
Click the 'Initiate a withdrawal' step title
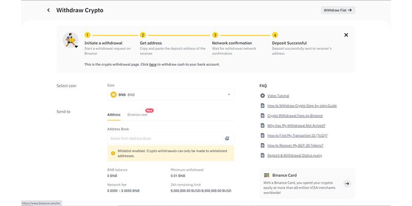[104, 43]
